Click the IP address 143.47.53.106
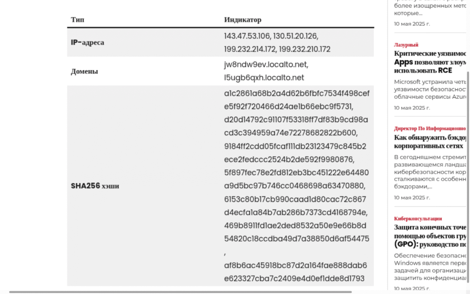 coord(247,36)
